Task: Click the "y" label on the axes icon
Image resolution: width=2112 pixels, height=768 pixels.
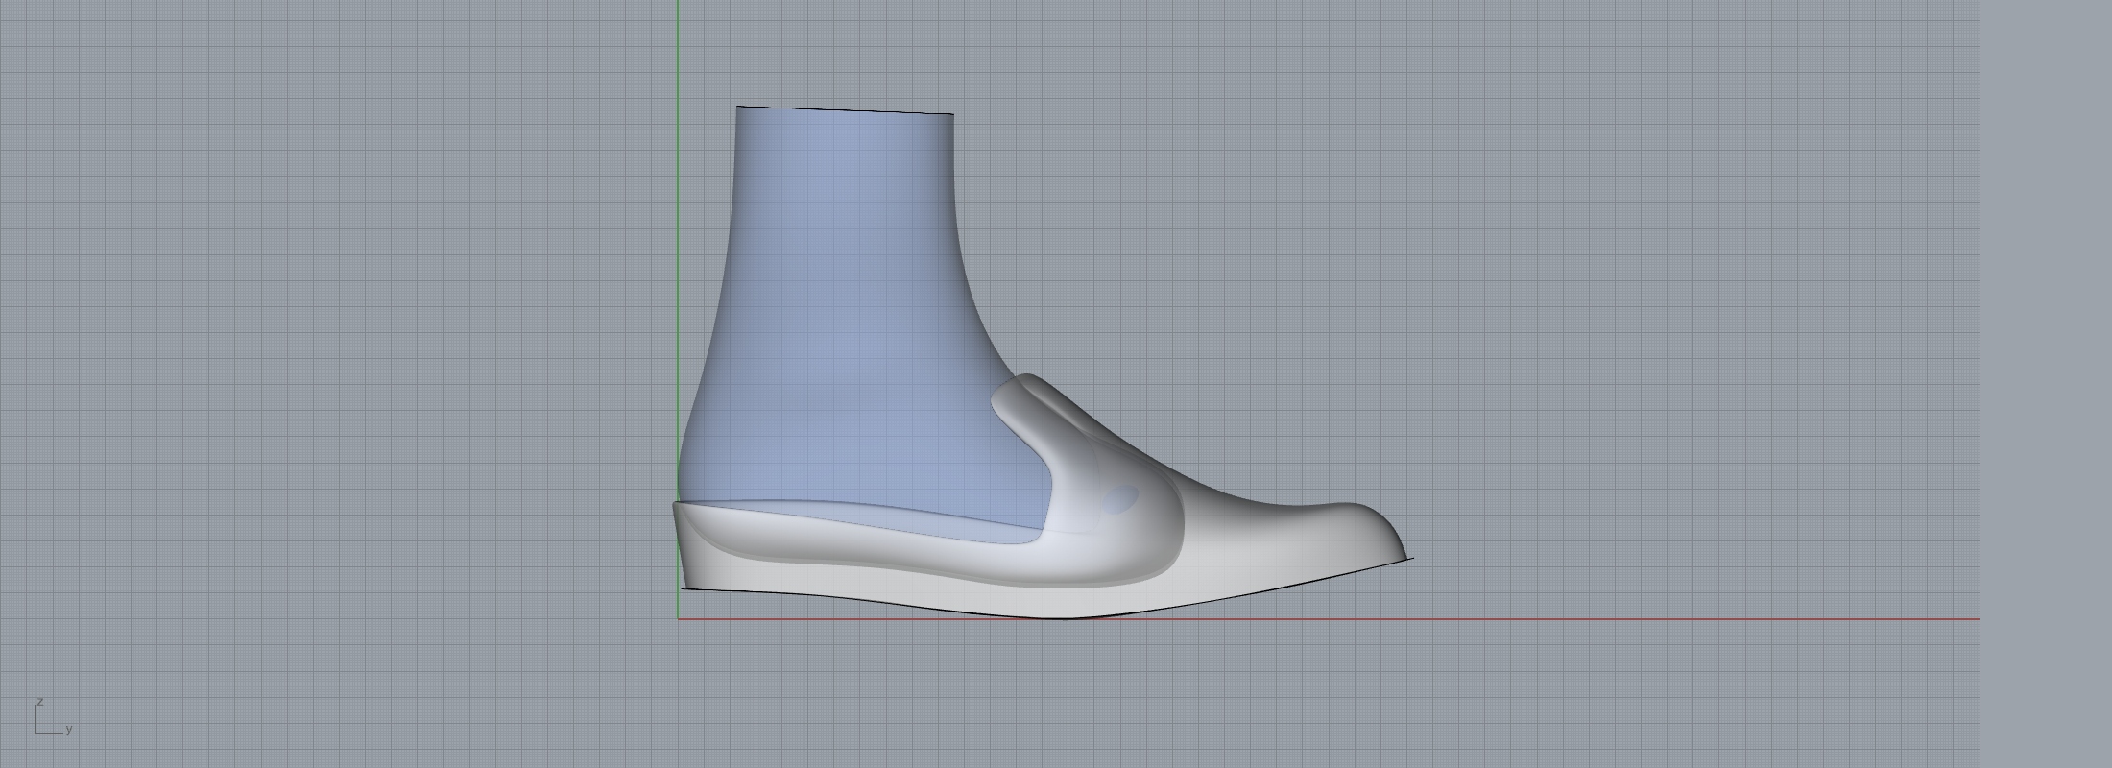Action: 69,730
